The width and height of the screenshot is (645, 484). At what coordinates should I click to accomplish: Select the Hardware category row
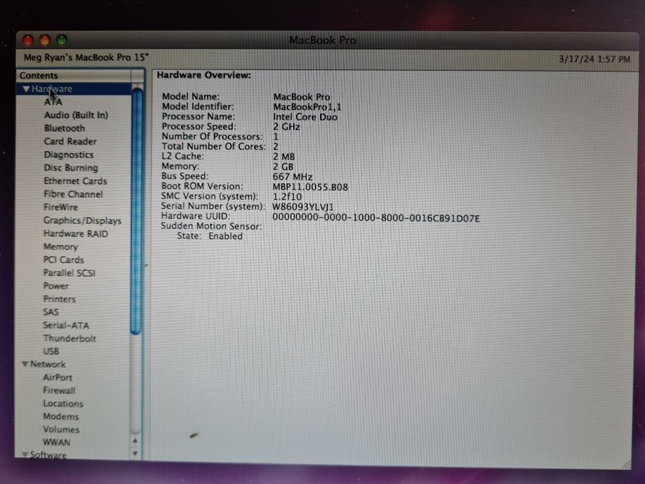(74, 89)
